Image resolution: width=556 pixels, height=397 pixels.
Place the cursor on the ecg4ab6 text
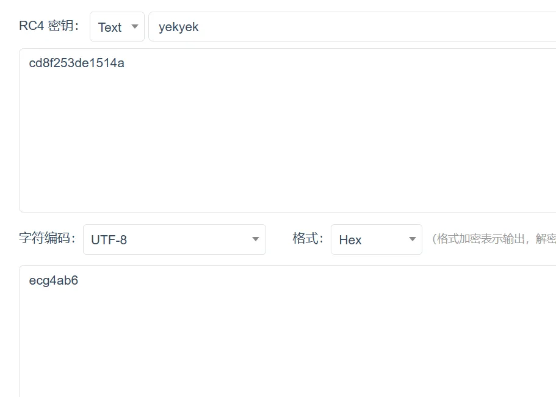point(54,281)
